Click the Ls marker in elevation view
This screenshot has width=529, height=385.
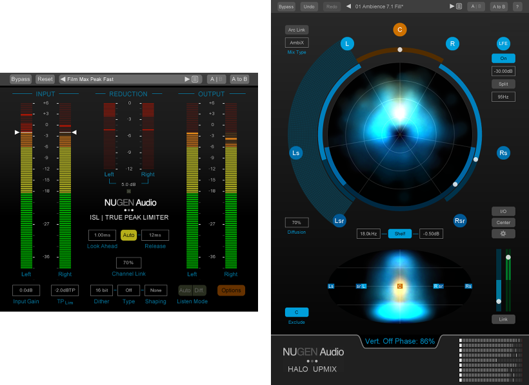[331, 286]
